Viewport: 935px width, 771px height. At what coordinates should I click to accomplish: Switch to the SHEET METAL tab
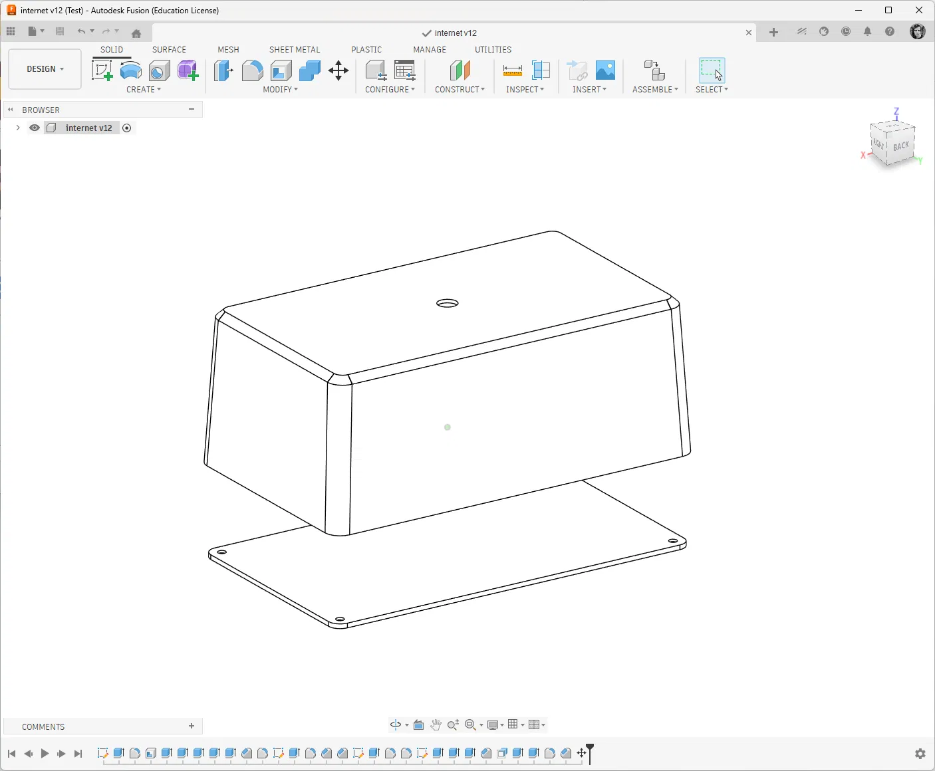[x=294, y=49]
